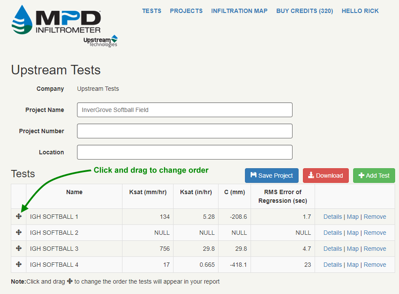Click the MPD Infiltrometer logo
This screenshot has height=294, width=399.
point(56,20)
